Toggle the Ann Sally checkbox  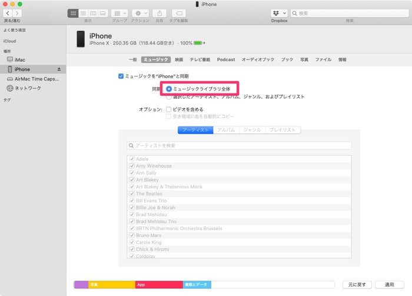click(x=132, y=173)
